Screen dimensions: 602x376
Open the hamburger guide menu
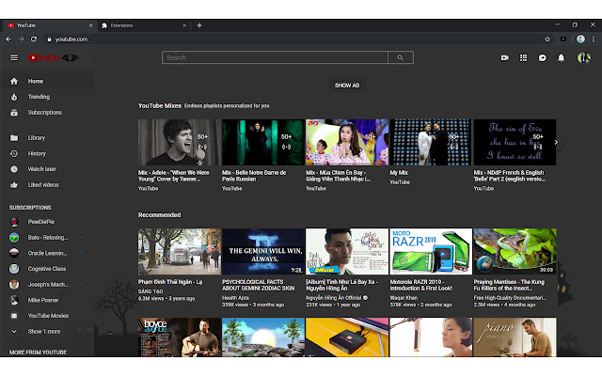pyautogui.click(x=13, y=57)
